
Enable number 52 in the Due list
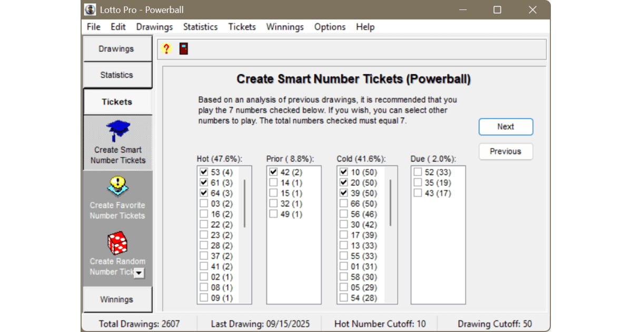click(419, 172)
